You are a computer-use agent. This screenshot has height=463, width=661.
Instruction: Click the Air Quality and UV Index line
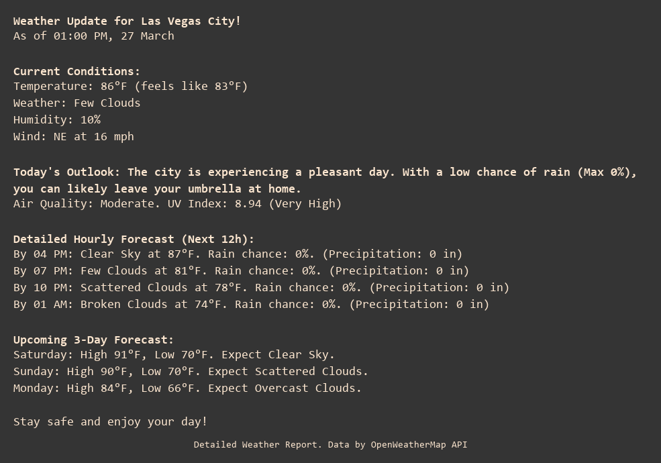point(177,203)
